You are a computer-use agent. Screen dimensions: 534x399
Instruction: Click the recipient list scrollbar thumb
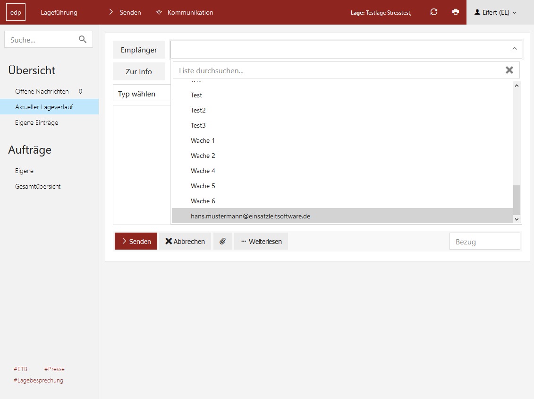tap(517, 200)
